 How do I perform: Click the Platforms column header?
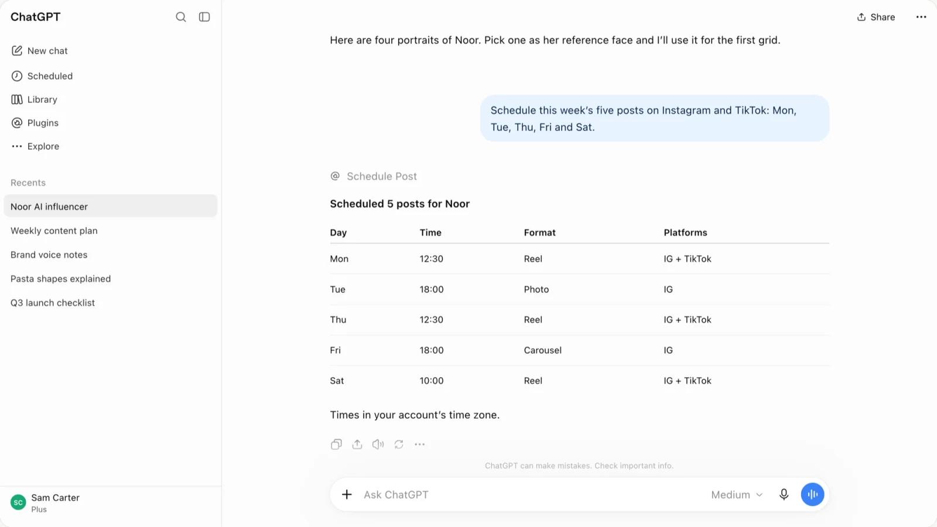(686, 232)
